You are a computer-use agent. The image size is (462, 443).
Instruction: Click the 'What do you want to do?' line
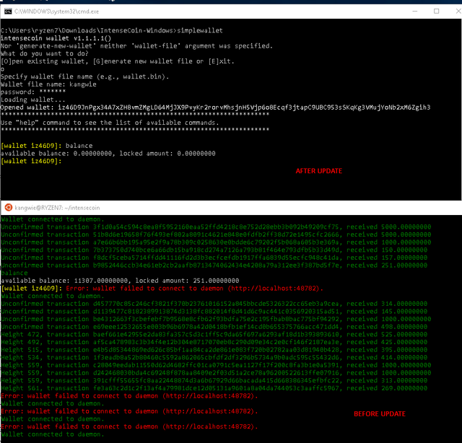point(44,53)
